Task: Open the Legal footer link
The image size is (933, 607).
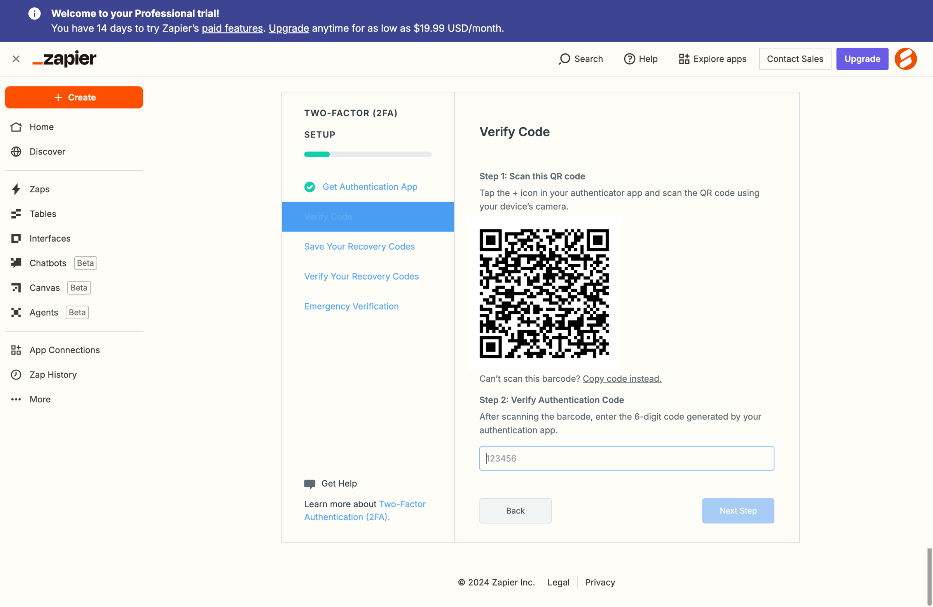Action: 558,583
